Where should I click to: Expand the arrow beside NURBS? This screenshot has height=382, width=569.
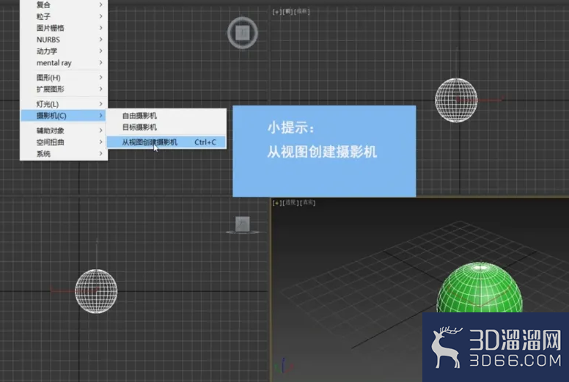(x=101, y=39)
